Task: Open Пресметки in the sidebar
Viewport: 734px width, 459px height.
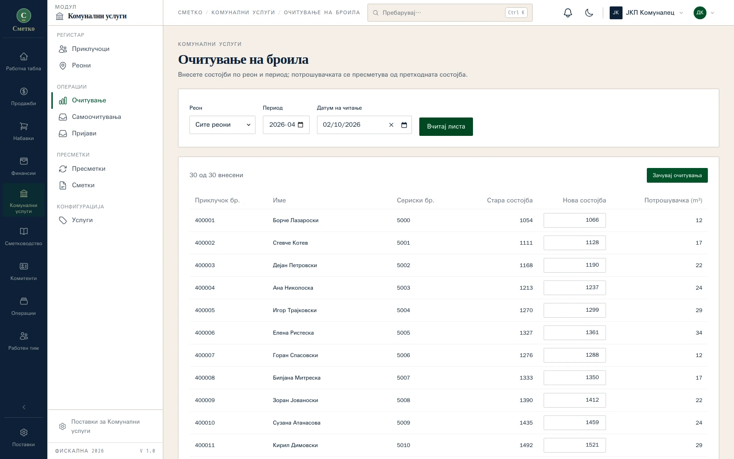Action: click(x=105, y=168)
